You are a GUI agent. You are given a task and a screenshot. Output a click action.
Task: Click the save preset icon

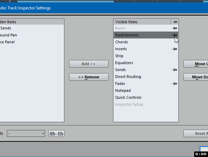pos(52,133)
